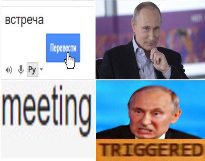
Task: Select the word встреча in input box
Action: (24, 20)
